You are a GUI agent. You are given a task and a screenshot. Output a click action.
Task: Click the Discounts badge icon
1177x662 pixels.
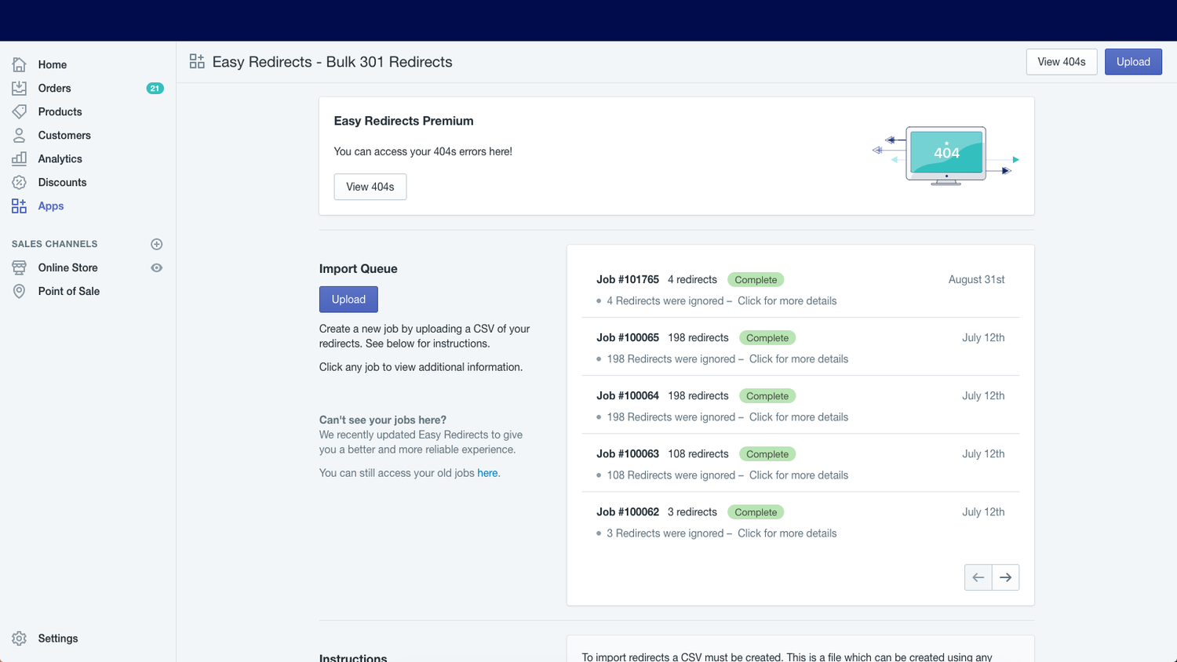tap(20, 182)
